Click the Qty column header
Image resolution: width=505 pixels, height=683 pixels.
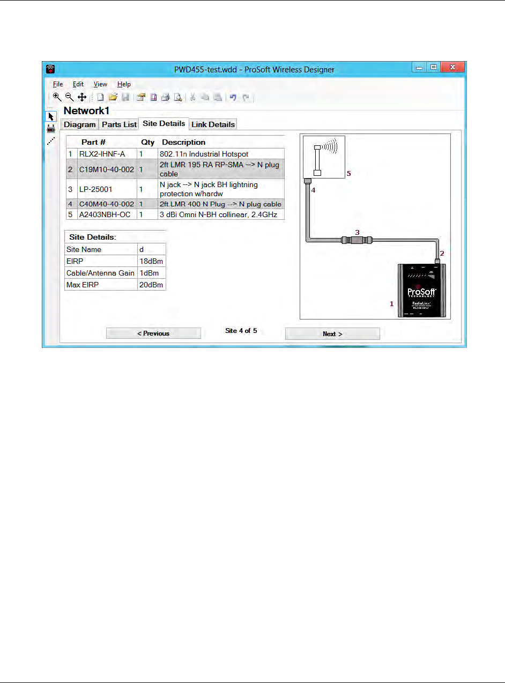[x=147, y=142]
